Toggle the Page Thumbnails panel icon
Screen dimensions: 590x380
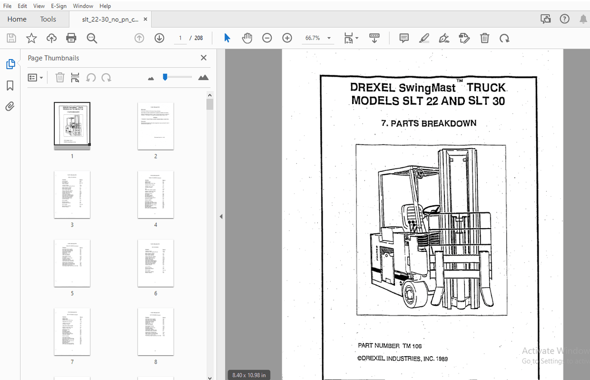pos(10,63)
